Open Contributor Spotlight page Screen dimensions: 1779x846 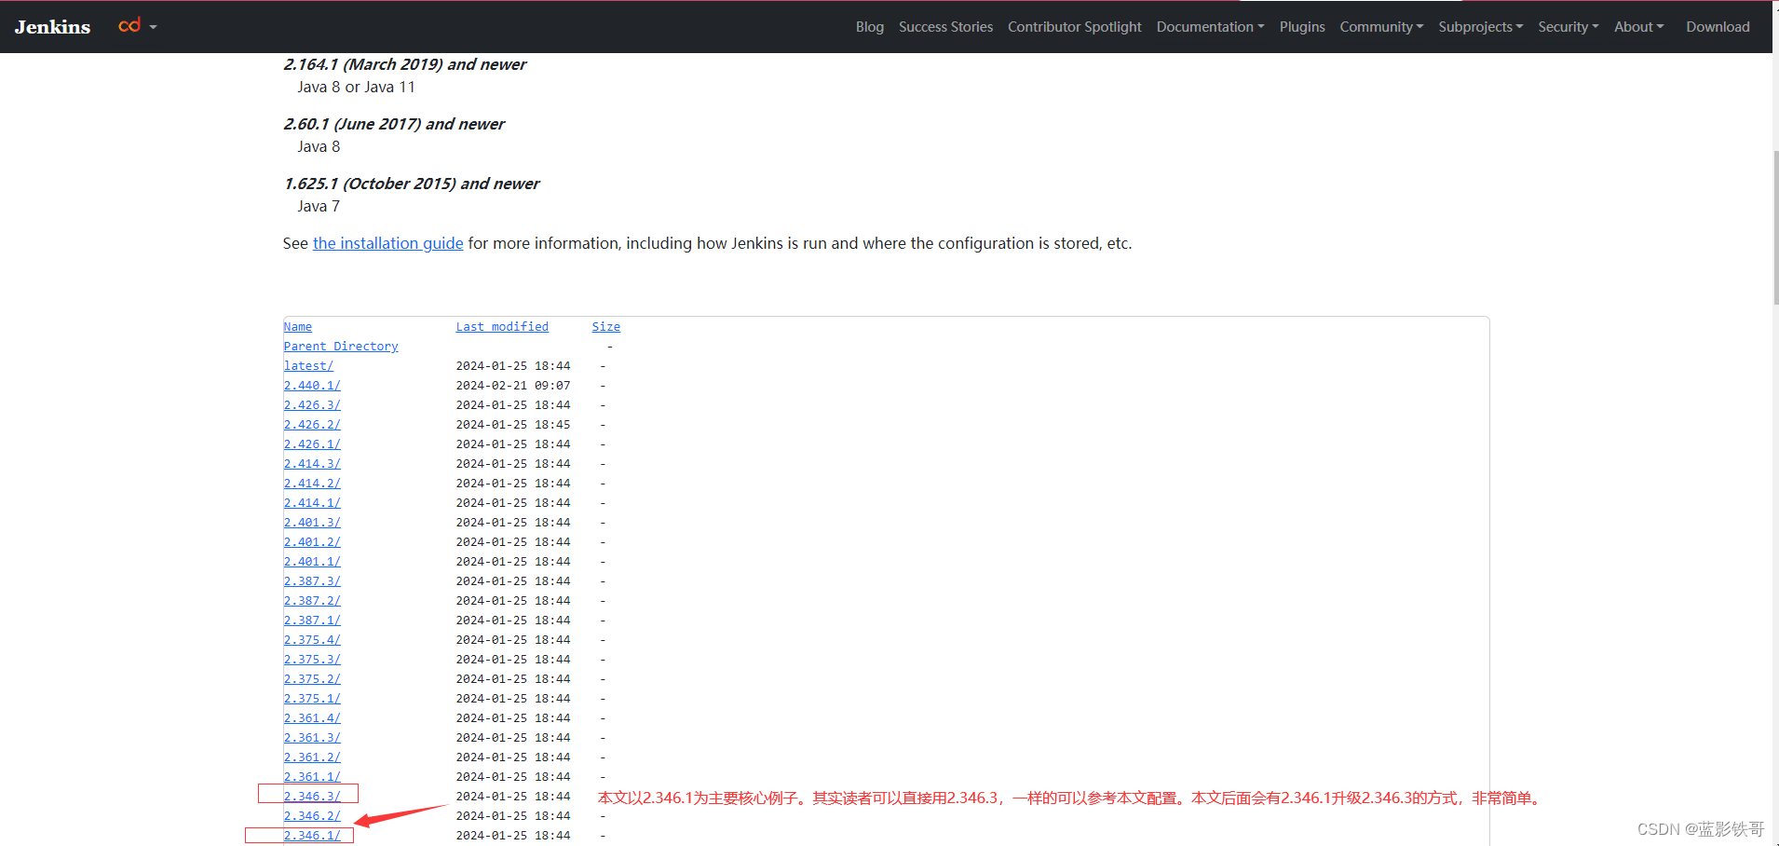click(1074, 27)
